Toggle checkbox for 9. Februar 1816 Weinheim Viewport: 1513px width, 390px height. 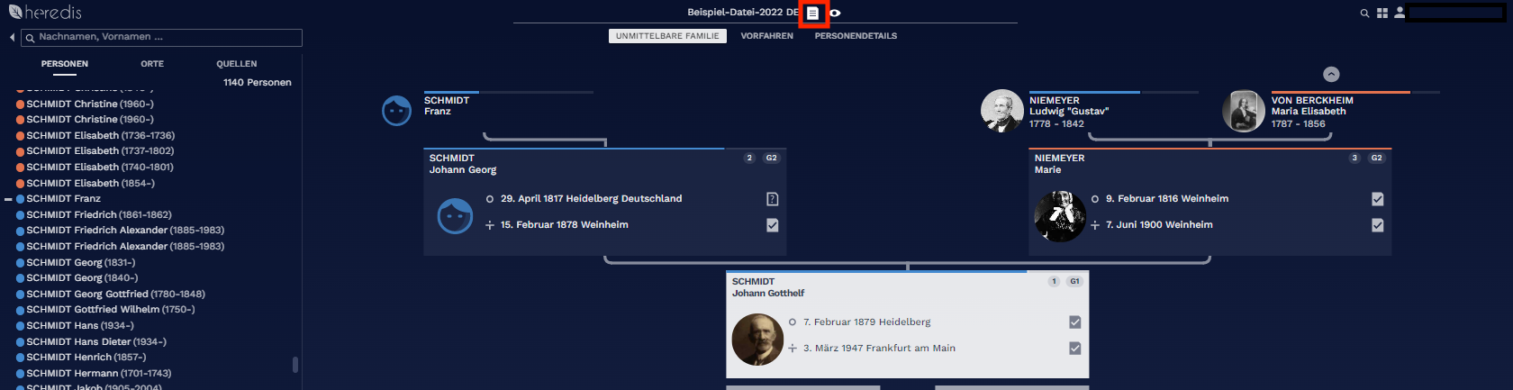point(1377,199)
